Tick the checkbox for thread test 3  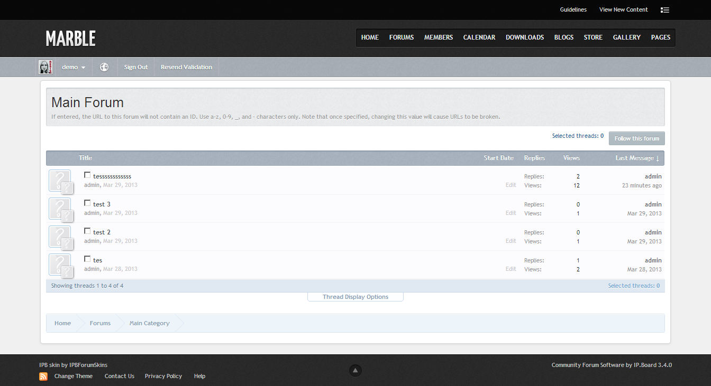87,203
